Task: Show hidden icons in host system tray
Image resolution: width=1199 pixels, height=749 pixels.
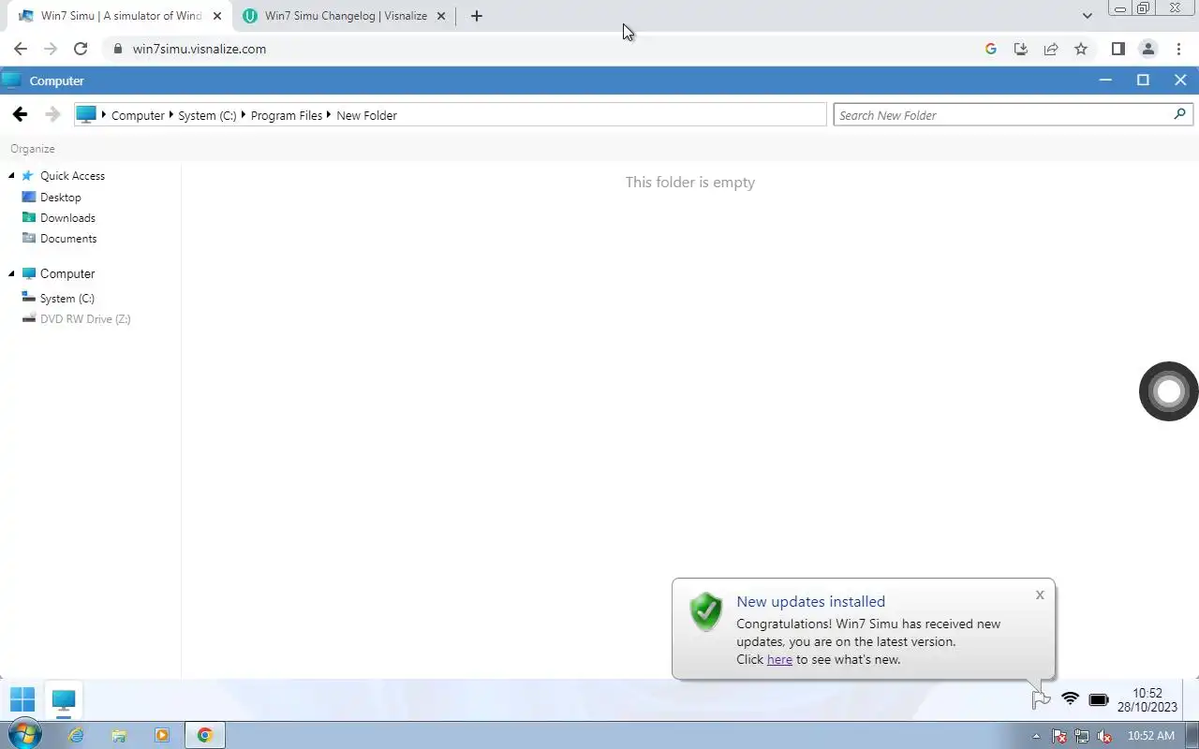Action: (x=1036, y=736)
